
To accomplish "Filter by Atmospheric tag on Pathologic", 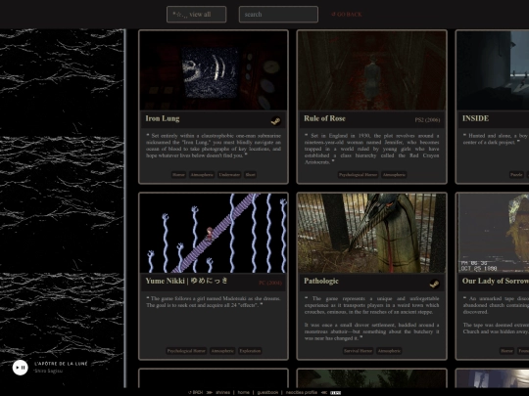I will (x=389, y=351).
